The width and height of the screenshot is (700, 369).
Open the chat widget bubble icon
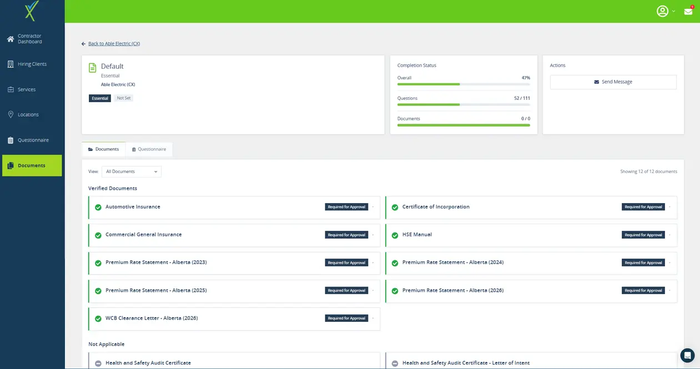point(687,355)
